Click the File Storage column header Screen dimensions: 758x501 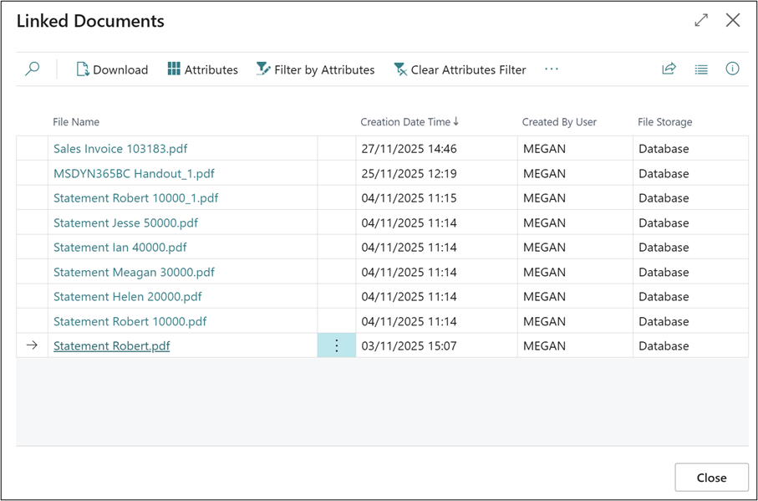click(x=664, y=122)
